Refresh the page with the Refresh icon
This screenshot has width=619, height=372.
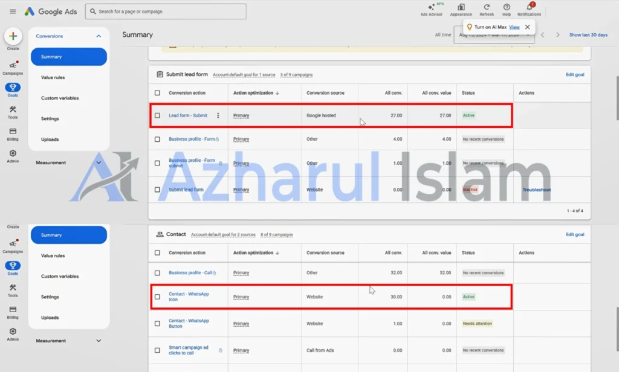487,10
